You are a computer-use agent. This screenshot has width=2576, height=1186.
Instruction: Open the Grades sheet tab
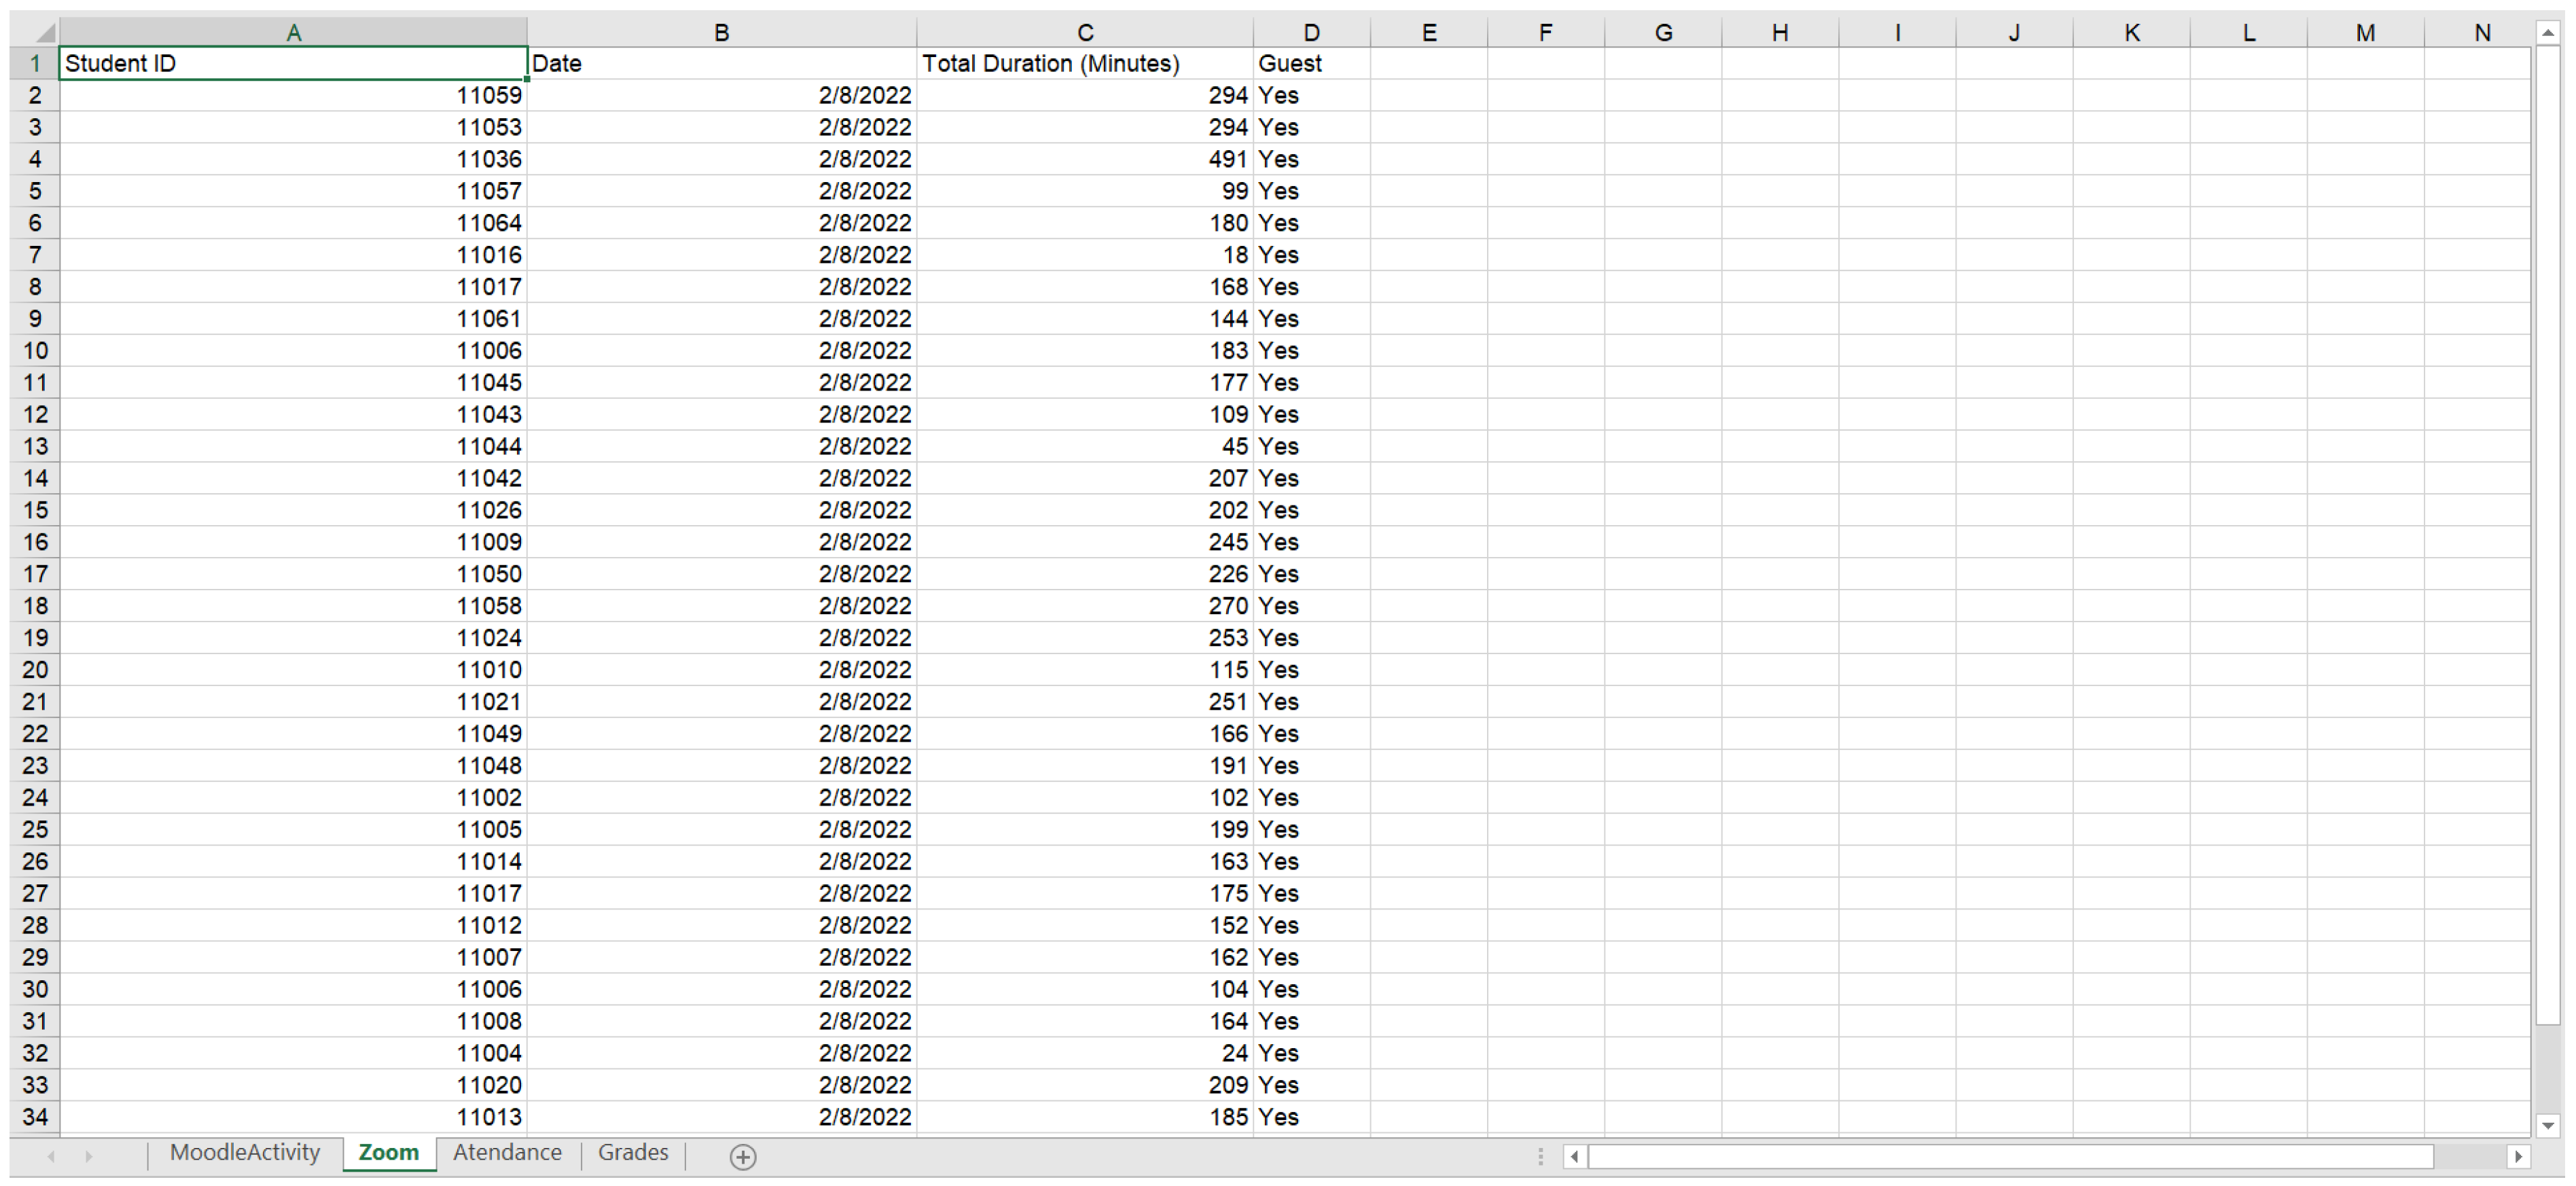pos(633,1153)
